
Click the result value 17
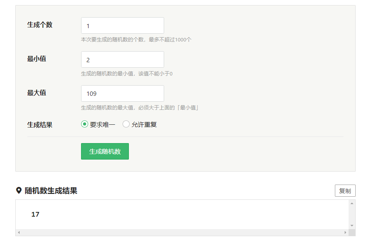click(35, 214)
